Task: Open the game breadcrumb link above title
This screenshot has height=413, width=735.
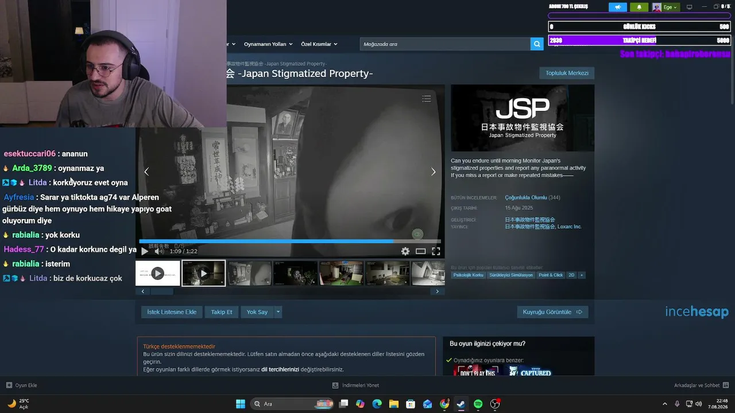Action: (277, 64)
